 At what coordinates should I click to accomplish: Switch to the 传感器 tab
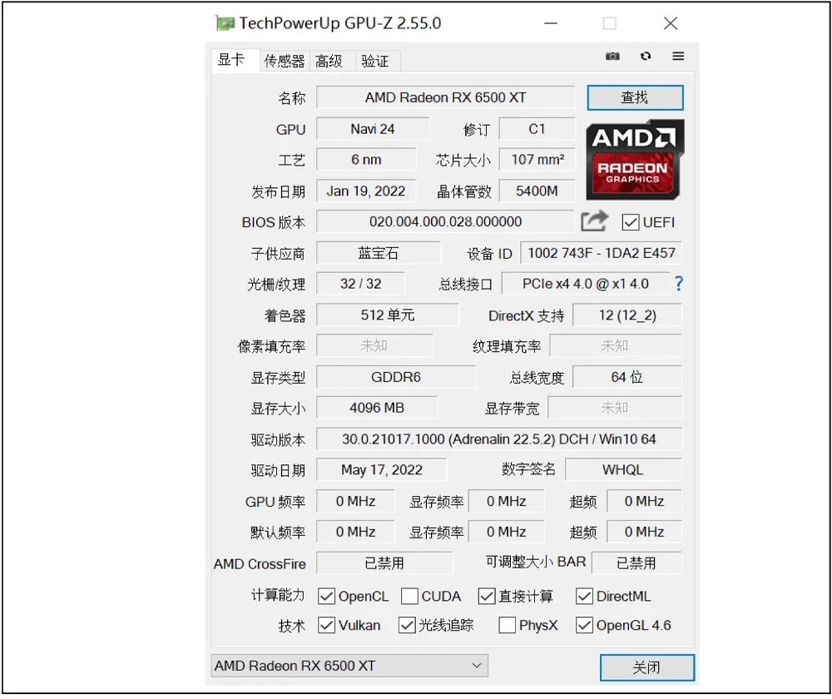(x=285, y=61)
